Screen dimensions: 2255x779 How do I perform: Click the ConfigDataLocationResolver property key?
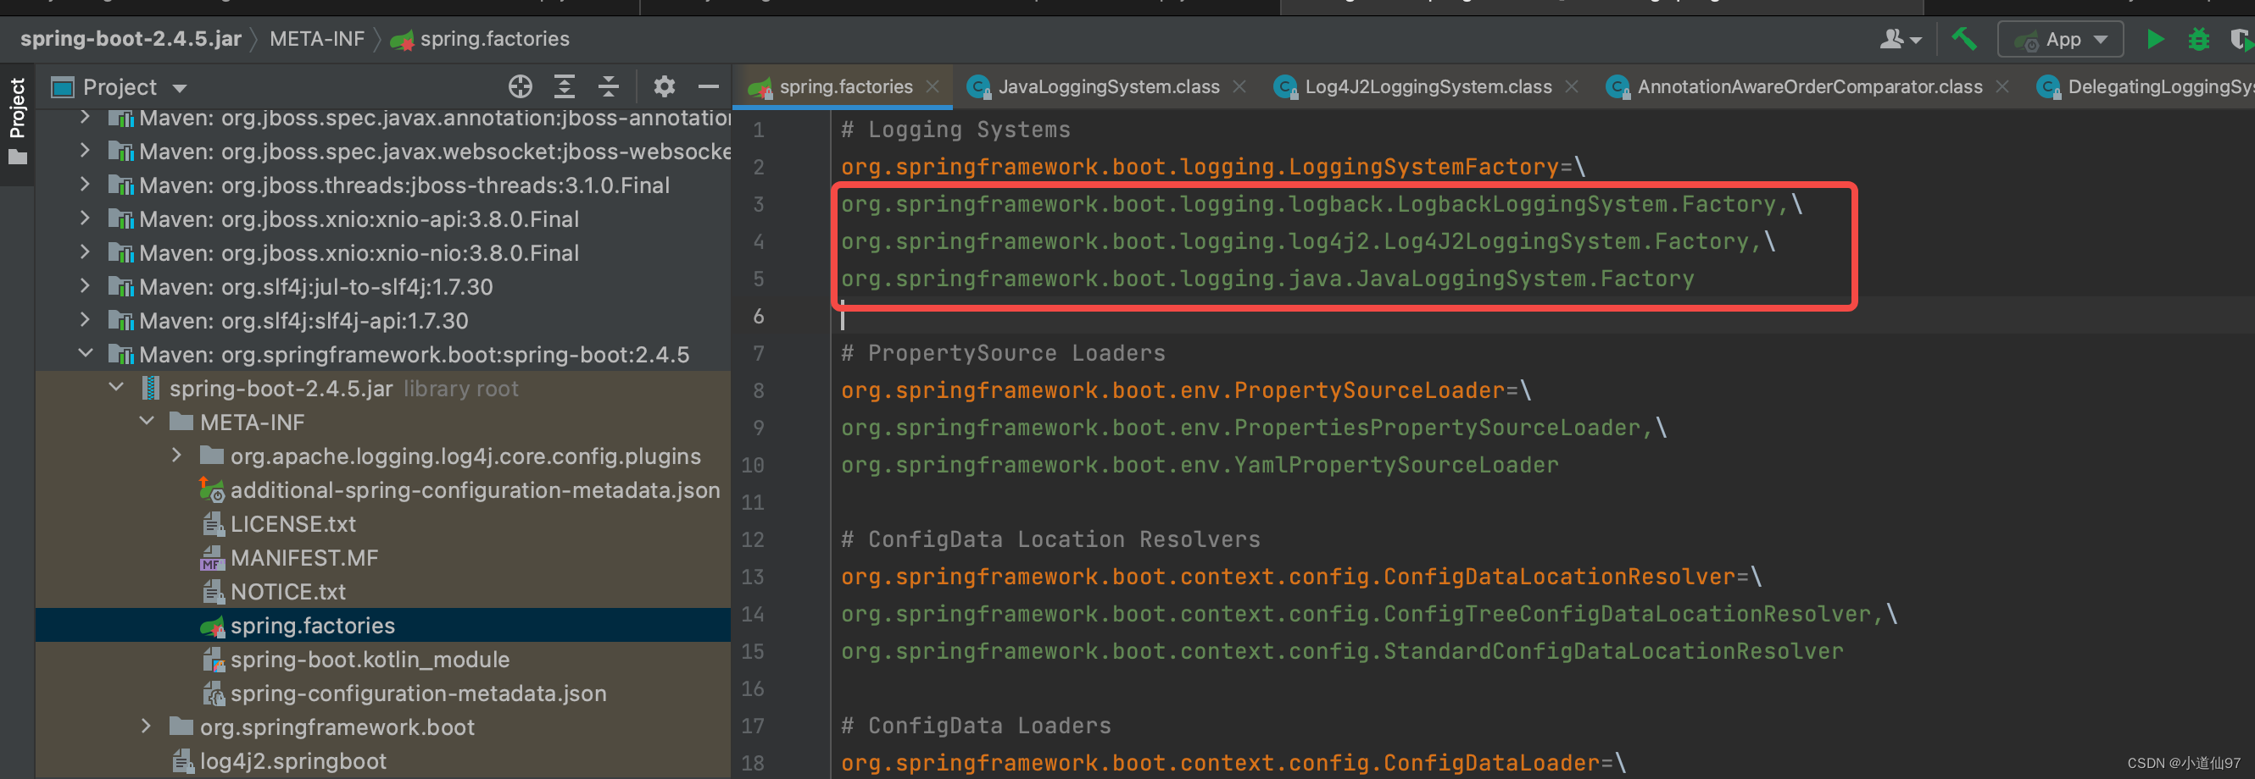[1289, 577]
